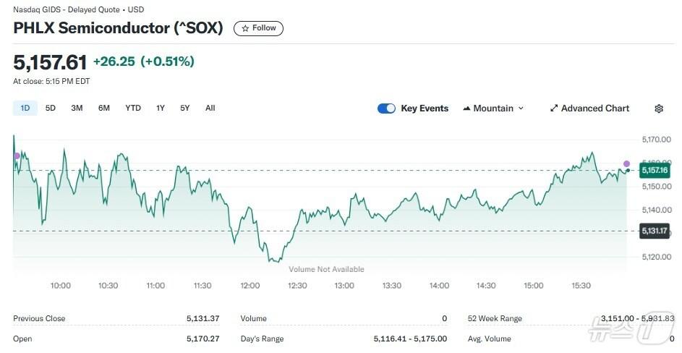Switch chart to 6M range
This screenshot has width=682, height=353.
(x=104, y=109)
